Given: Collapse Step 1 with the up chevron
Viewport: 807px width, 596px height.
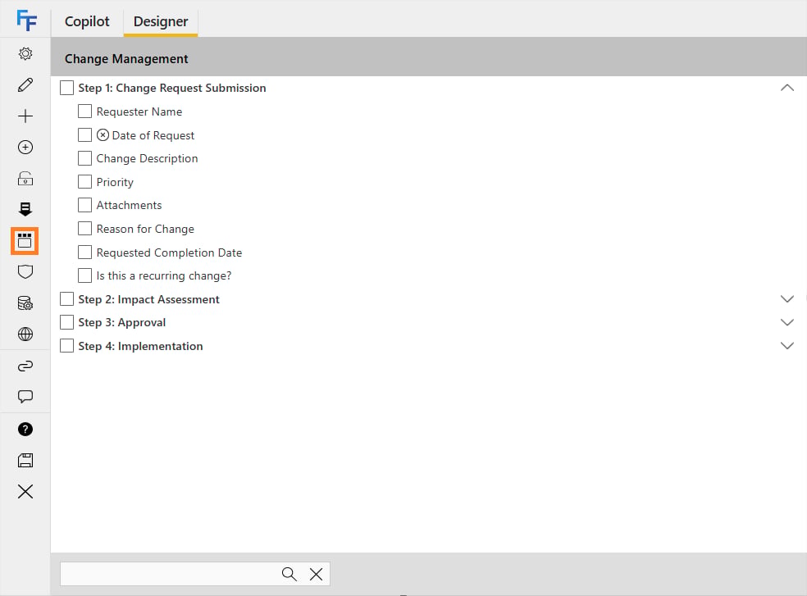Looking at the screenshot, I should click(x=787, y=88).
